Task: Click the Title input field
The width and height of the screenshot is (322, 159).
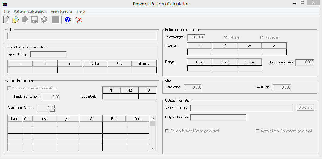Action: 82,36
